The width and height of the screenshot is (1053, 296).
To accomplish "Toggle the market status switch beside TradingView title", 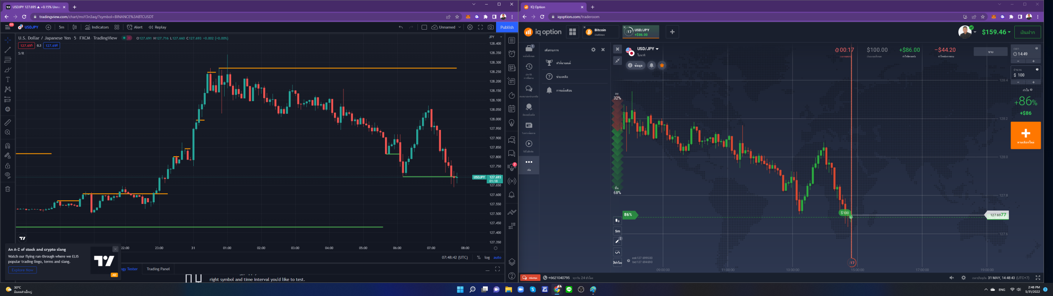I will click(127, 38).
